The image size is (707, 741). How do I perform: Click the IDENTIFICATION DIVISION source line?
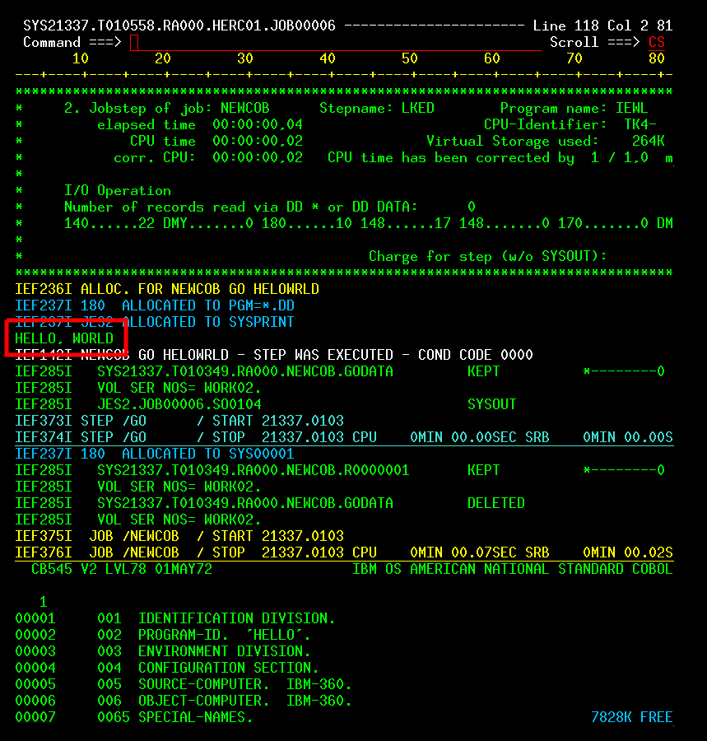236,618
